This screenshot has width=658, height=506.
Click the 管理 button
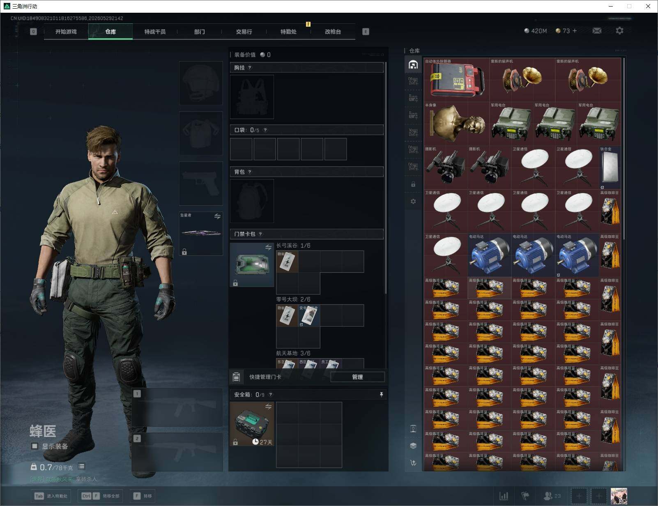point(357,377)
